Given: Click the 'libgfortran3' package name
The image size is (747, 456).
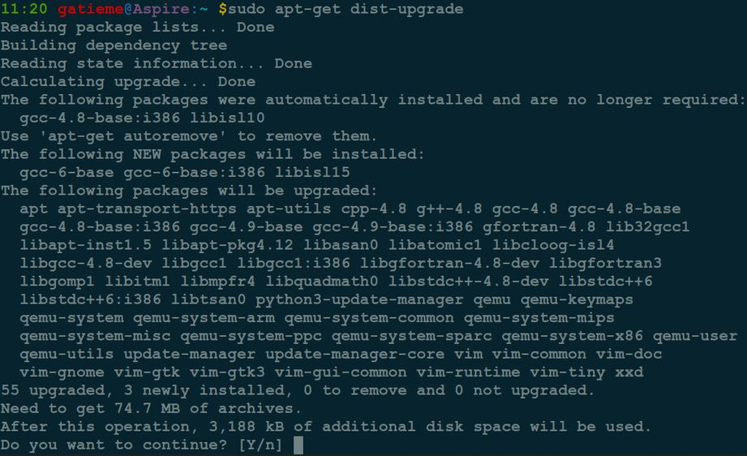Looking at the screenshot, I should [605, 263].
